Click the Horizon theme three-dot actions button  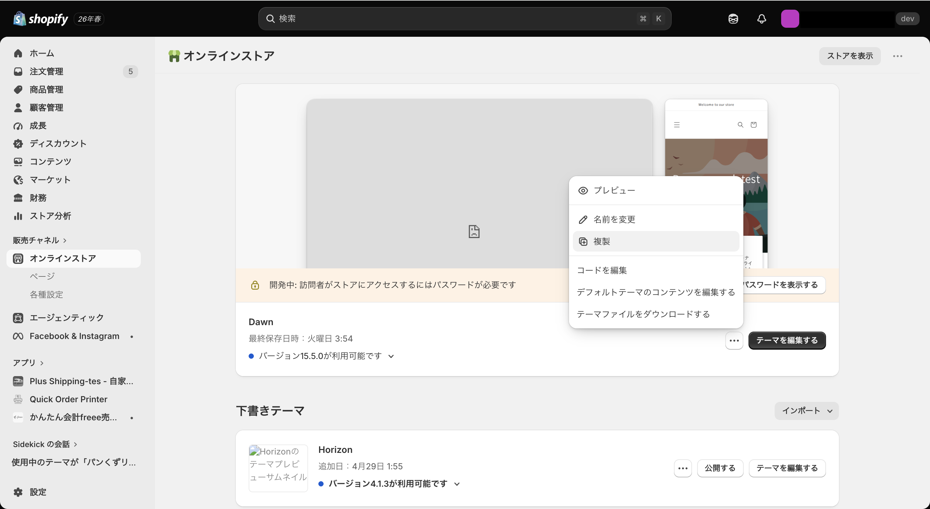pyautogui.click(x=683, y=468)
